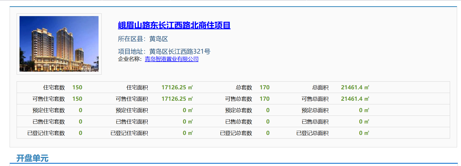
Task: Click the 可售总套数 value 170
Action: [x=265, y=99]
